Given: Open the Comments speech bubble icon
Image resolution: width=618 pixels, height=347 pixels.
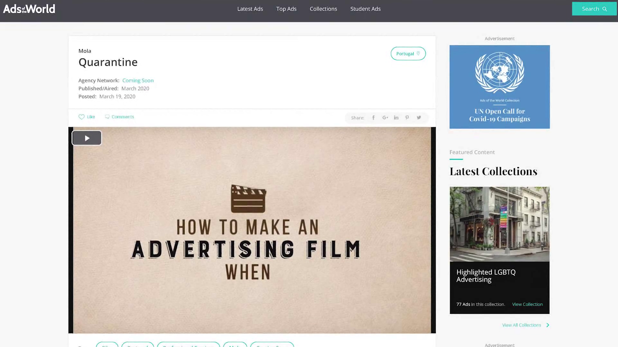Looking at the screenshot, I should [107, 117].
